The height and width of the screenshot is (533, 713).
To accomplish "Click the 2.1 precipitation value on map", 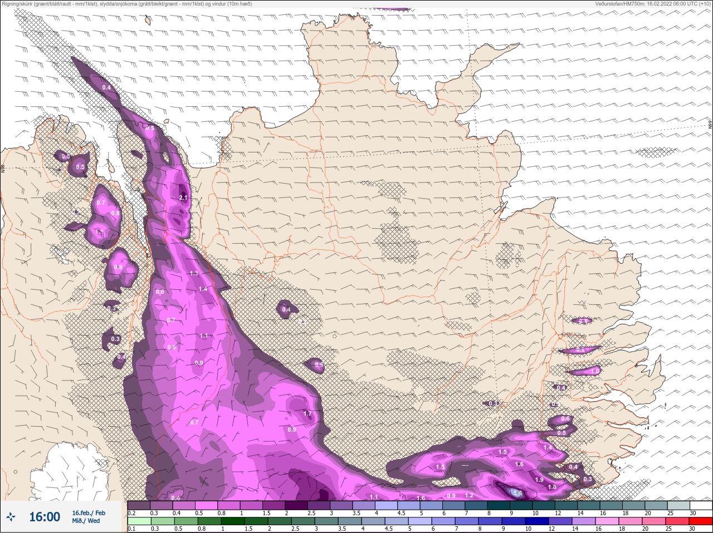I will 183,198.
